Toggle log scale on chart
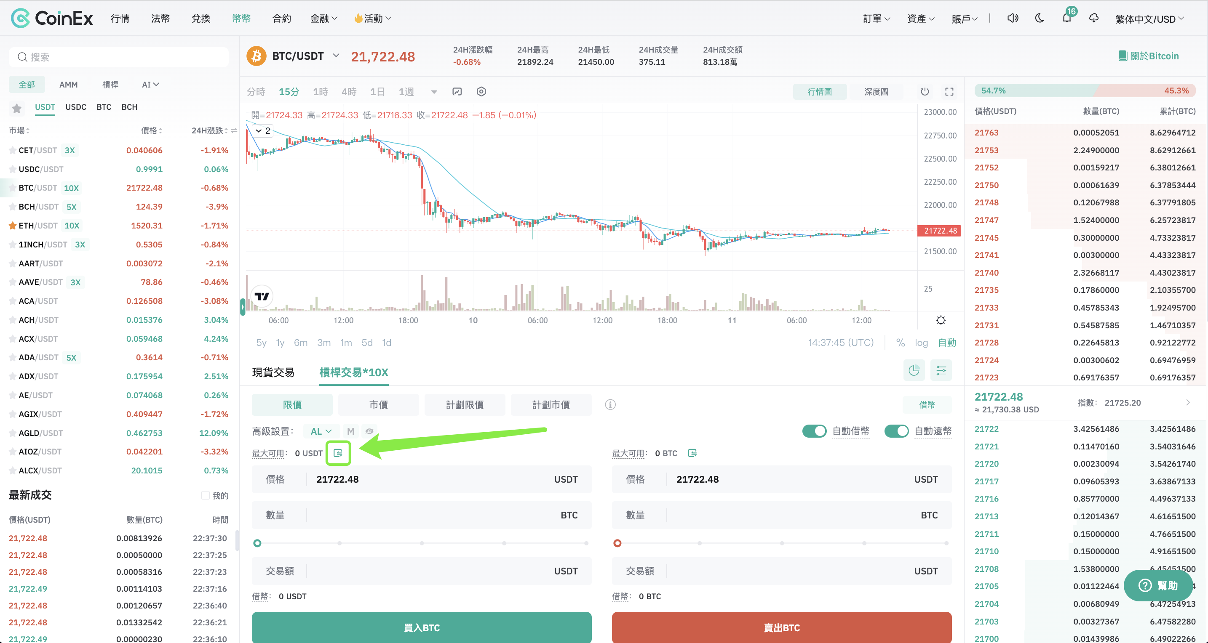Viewport: 1208px width, 643px height. pos(921,343)
